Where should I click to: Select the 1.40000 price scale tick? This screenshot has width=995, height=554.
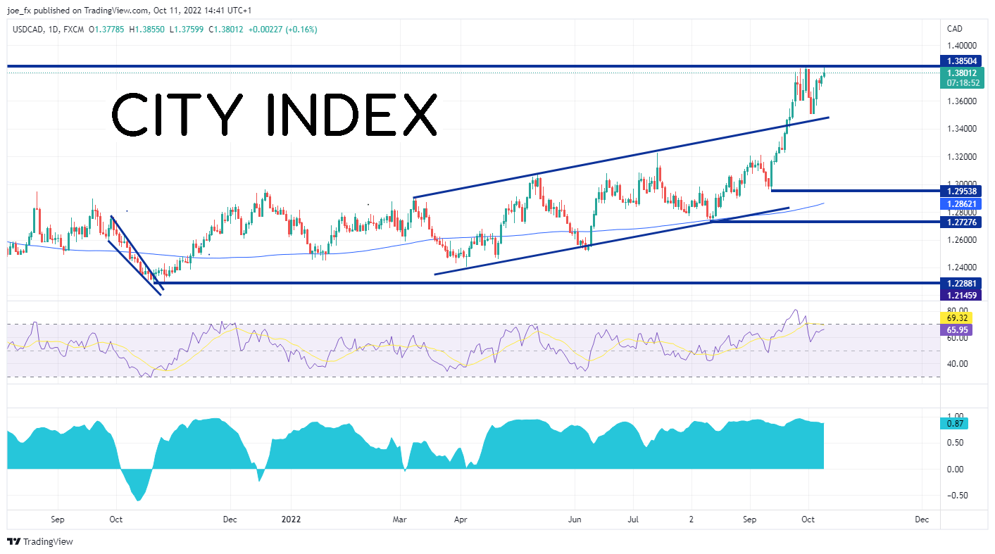(x=960, y=45)
